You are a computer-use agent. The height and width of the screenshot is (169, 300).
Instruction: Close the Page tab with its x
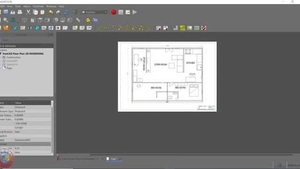[120, 159]
